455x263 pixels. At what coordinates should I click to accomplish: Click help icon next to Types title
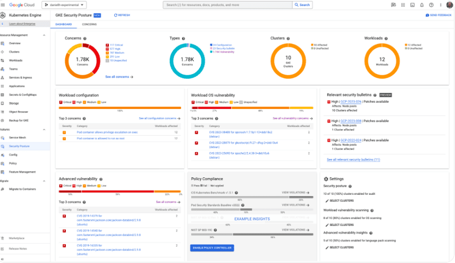tap(184, 38)
